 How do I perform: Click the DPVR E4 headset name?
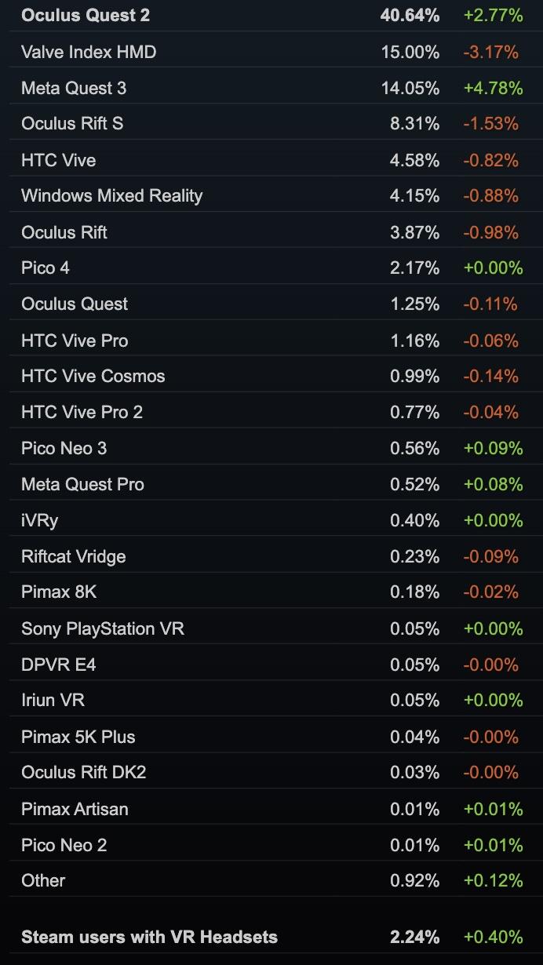point(59,665)
